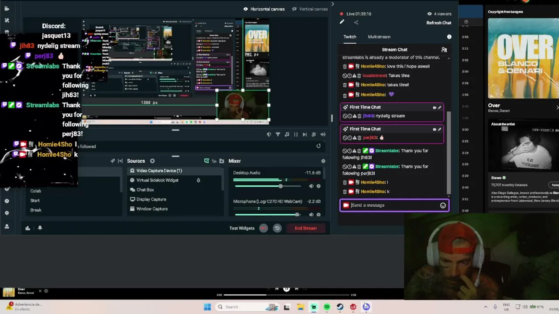The image size is (559, 314).
Task: Click the Streamlabs name thanking jih83
Action: tap(387, 151)
